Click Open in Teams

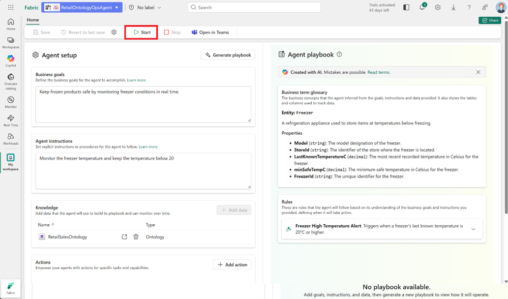point(210,33)
